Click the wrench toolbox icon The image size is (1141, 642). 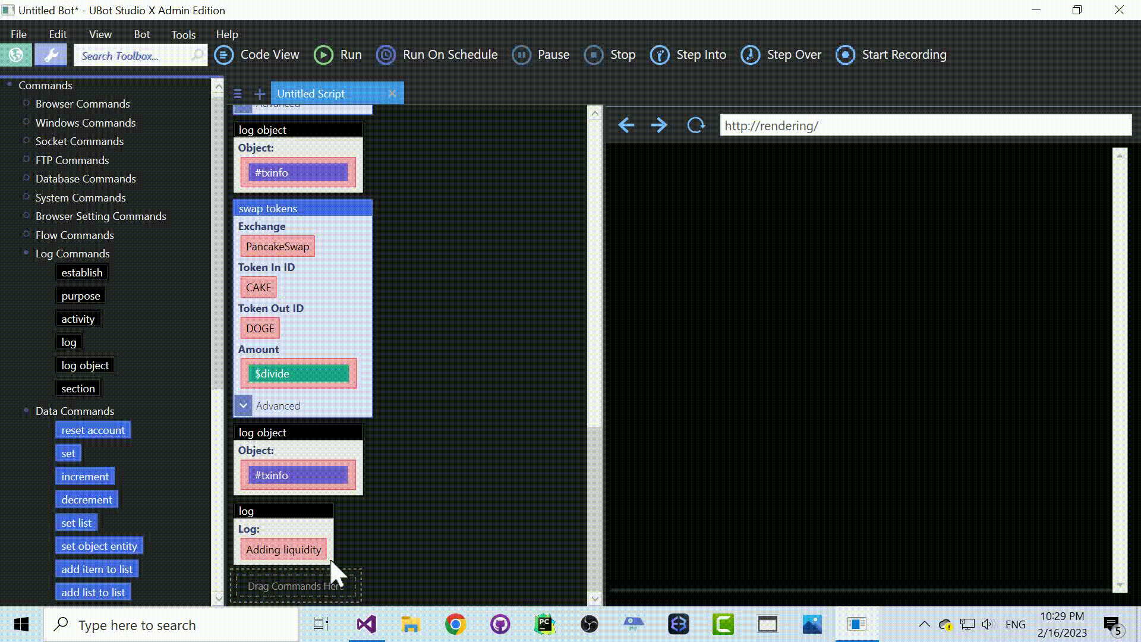point(51,55)
